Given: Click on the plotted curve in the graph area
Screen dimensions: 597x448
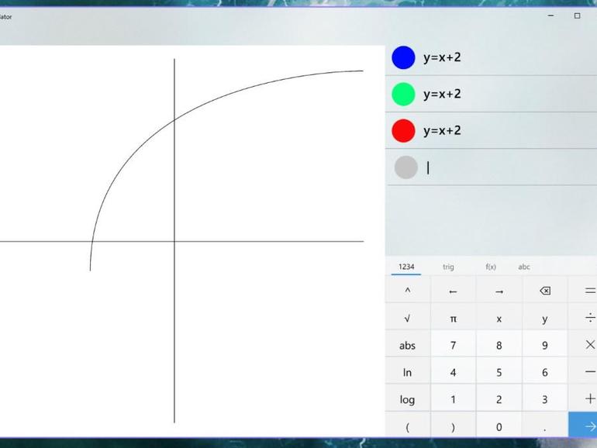Looking at the screenshot, I should click(174, 120).
